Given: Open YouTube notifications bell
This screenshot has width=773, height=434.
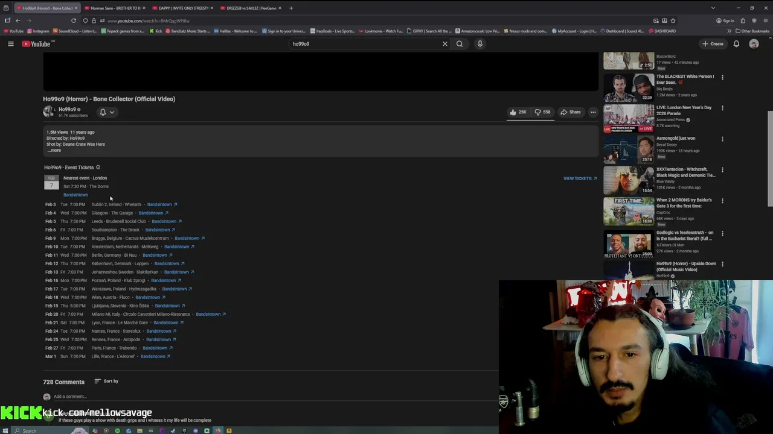Looking at the screenshot, I should [x=736, y=43].
